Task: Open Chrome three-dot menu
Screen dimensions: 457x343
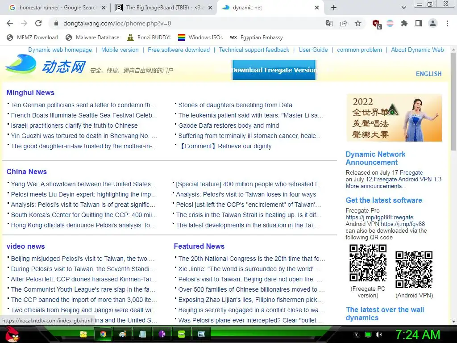Action: point(447,23)
